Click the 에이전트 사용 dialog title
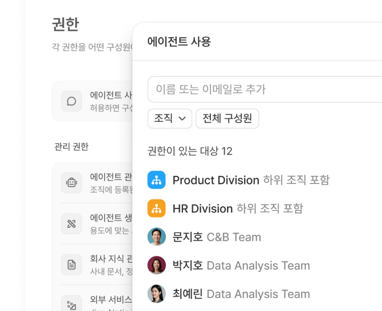Screen dimensions: 382x311 click(x=179, y=42)
